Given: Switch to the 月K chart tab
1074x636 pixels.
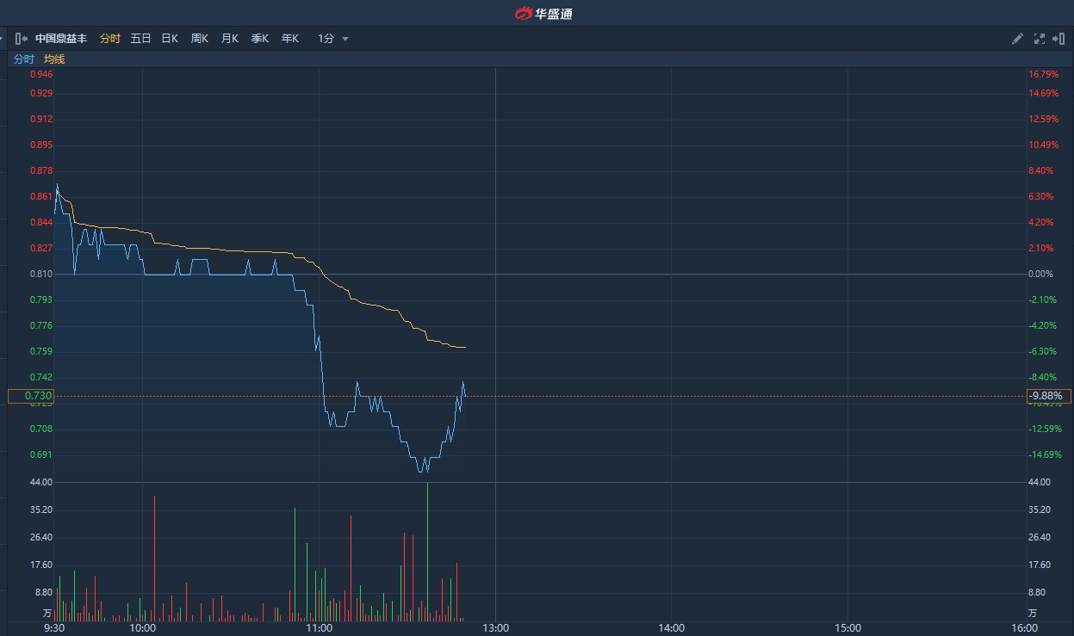Looking at the screenshot, I should tap(229, 39).
